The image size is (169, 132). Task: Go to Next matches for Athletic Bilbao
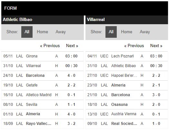tap(72, 46)
